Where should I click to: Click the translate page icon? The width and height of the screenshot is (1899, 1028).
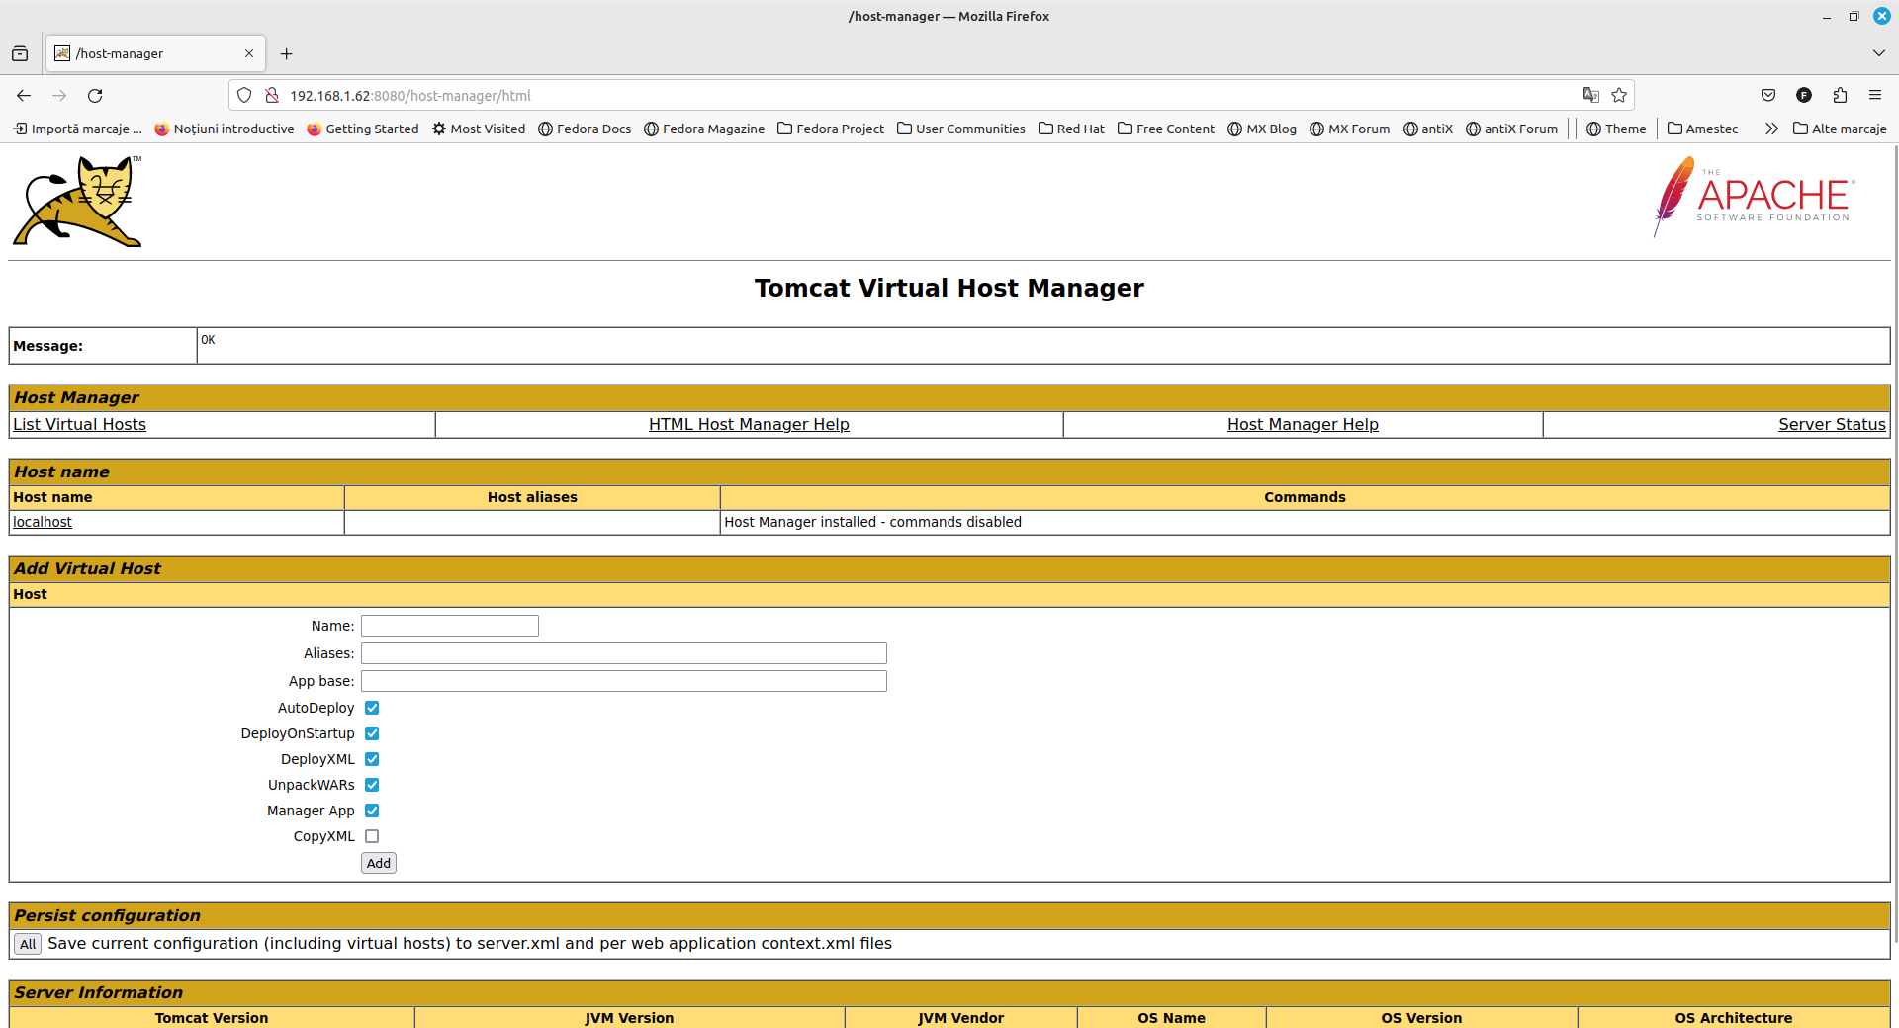click(1590, 95)
